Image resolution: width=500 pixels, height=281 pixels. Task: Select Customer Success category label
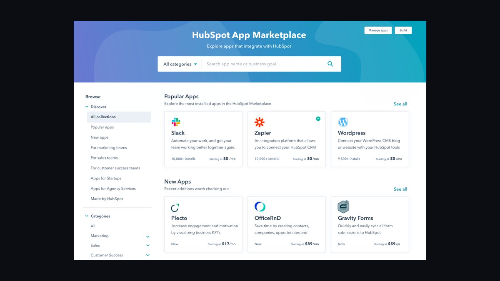point(107,255)
